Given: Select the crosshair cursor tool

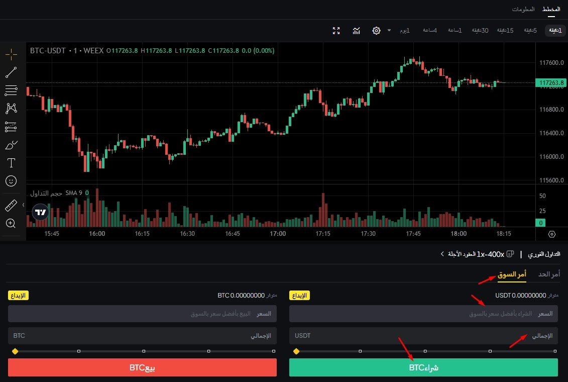Looking at the screenshot, I should click(x=11, y=54).
